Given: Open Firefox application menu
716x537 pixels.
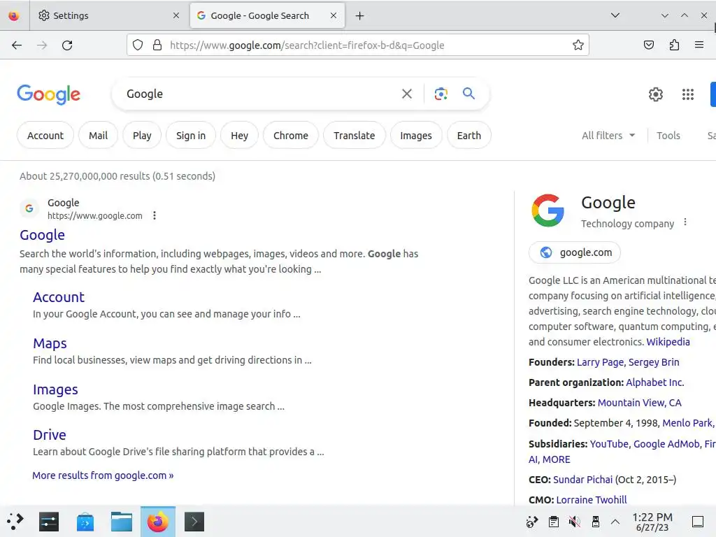Looking at the screenshot, I should click(x=699, y=45).
